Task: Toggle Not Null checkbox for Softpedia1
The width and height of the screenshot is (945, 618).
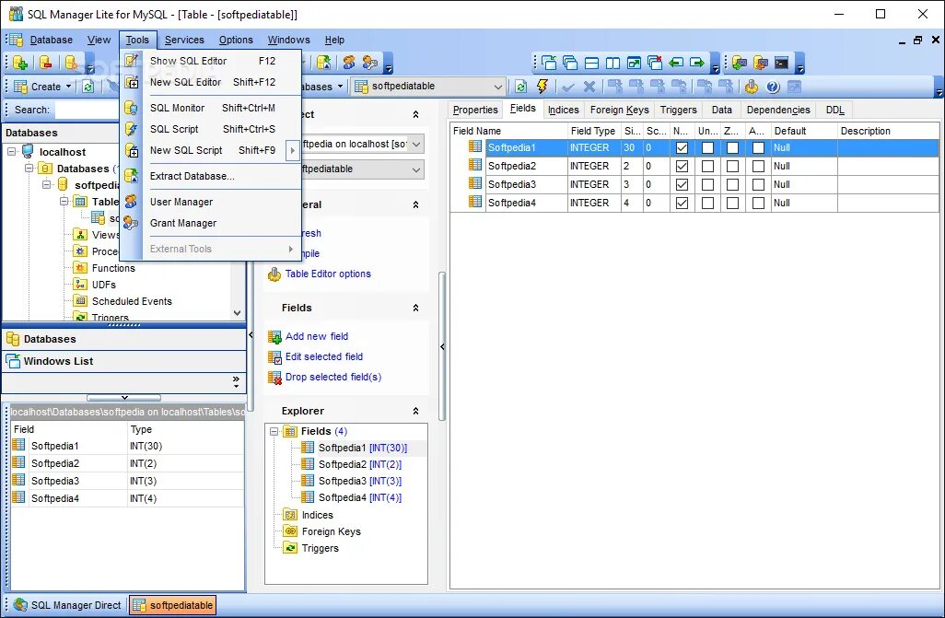Action: click(x=682, y=147)
